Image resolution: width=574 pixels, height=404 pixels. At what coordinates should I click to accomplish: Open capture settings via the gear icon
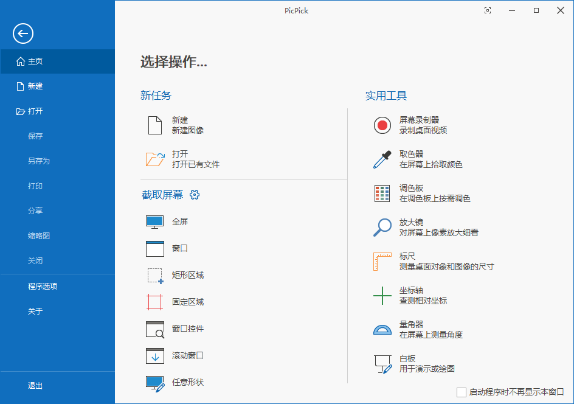click(195, 195)
